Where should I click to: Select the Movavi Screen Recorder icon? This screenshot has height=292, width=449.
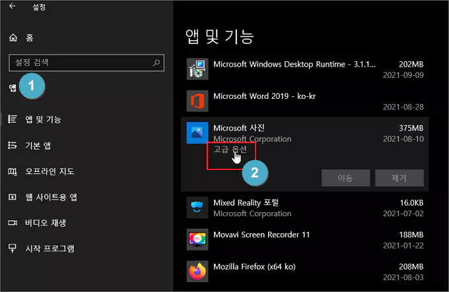pyautogui.click(x=197, y=239)
